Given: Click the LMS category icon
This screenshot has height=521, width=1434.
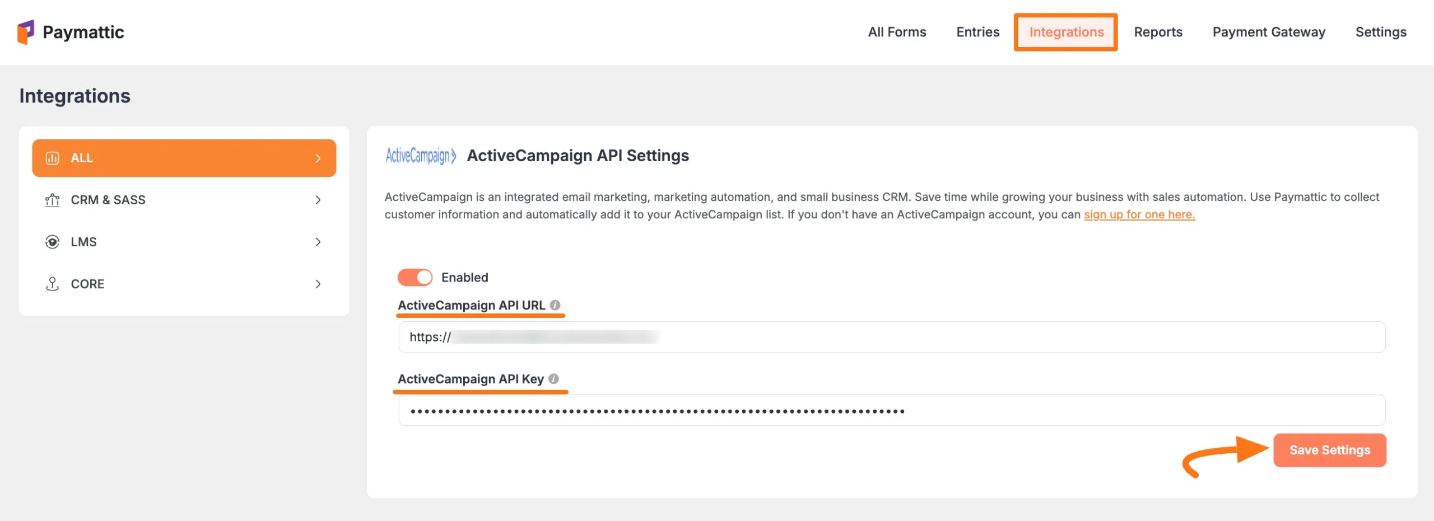Looking at the screenshot, I should click(52, 242).
